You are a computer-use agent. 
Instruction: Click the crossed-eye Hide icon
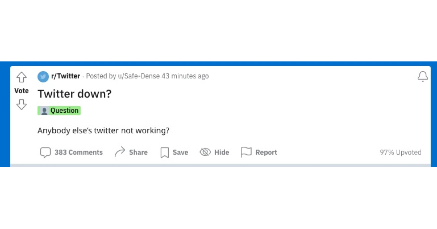pos(205,152)
